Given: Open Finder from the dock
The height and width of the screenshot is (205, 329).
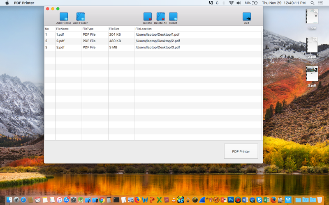Looking at the screenshot, I should pyautogui.click(x=9, y=200).
